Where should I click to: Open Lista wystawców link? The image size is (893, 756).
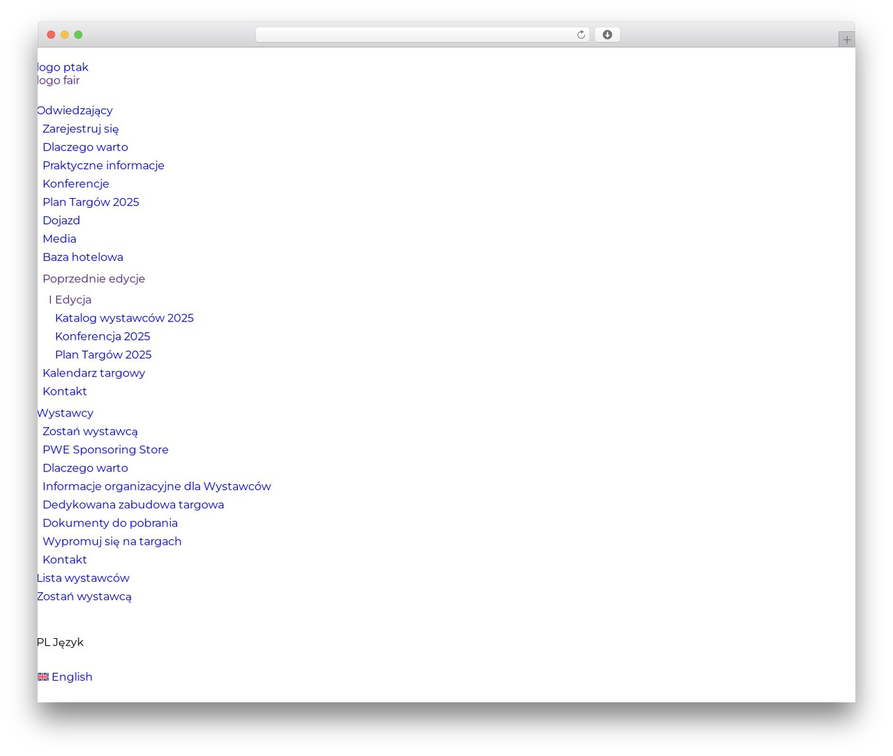[x=83, y=578]
